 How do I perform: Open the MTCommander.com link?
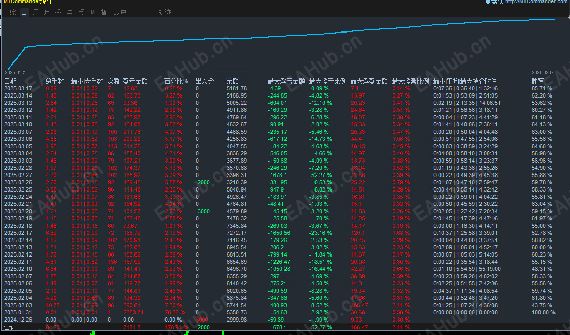(537, 2)
